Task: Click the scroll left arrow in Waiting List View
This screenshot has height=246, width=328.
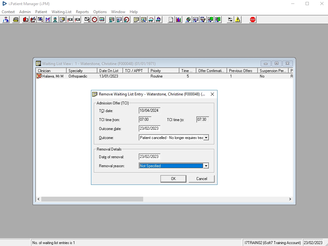Action: pyautogui.click(x=38, y=199)
